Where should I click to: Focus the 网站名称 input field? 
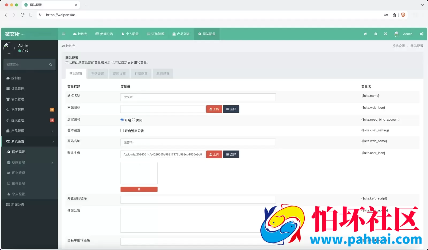click(x=198, y=143)
